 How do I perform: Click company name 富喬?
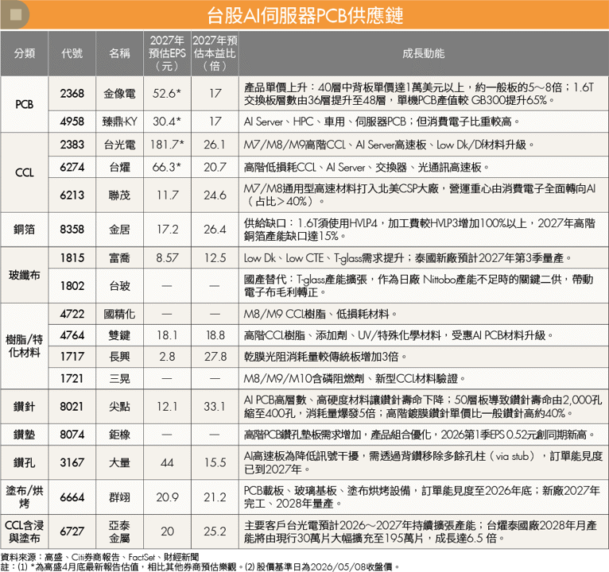(119, 257)
